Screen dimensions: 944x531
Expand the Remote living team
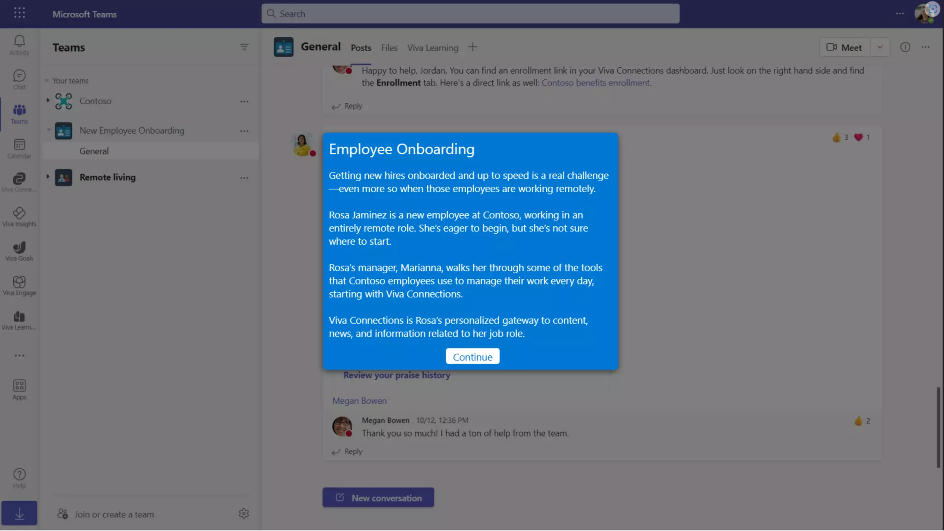[47, 177]
